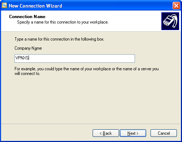Click the 'will connect to' line of text
The width and height of the screenshot is (182, 142).
(x=27, y=74)
